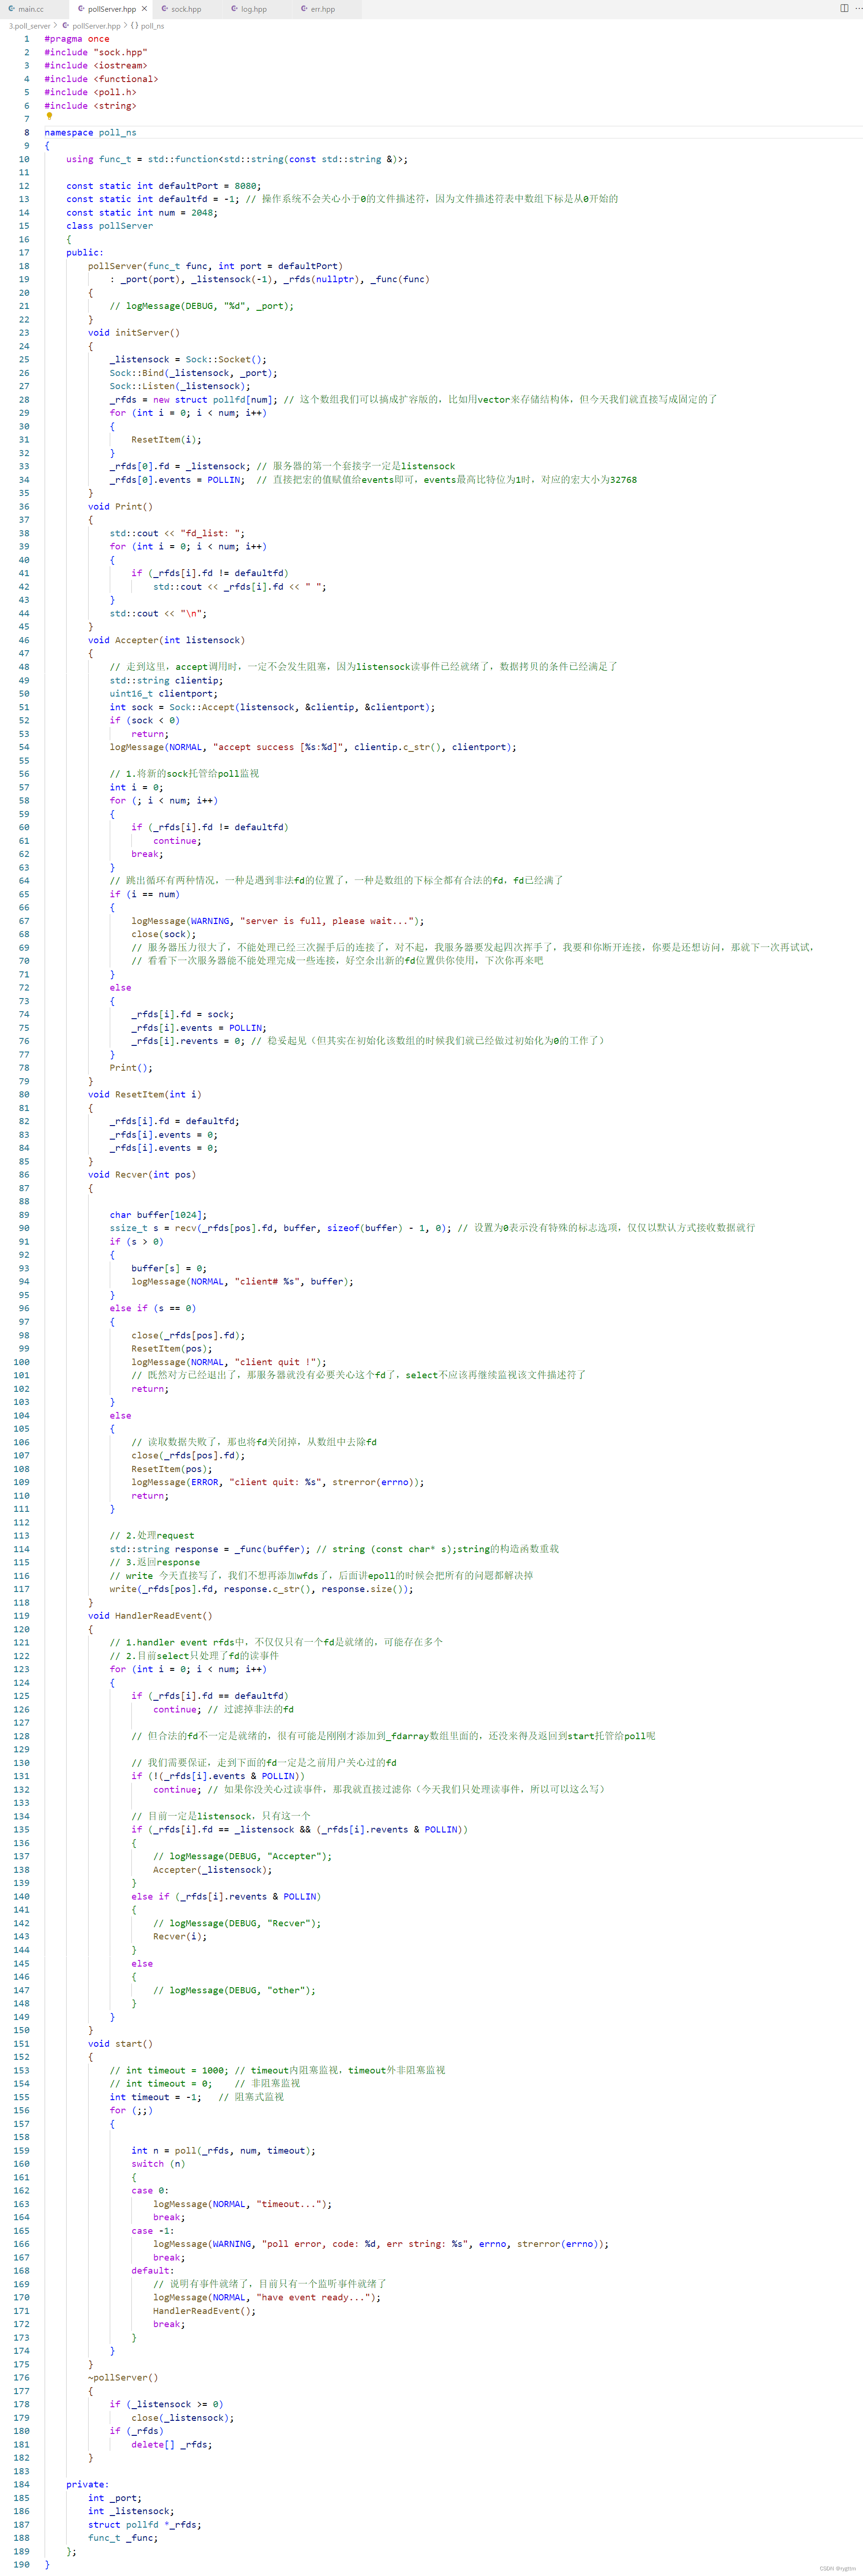Screen dimensions: 863x2576
Task: Click 'void start()' function header
Action: [x=120, y=2044]
